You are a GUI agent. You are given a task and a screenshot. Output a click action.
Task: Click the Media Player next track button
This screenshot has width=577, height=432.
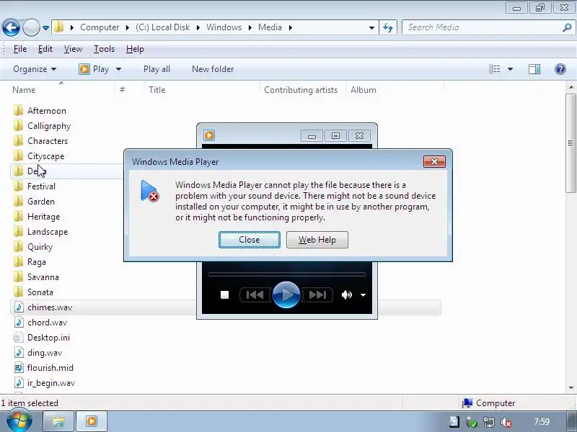click(317, 294)
